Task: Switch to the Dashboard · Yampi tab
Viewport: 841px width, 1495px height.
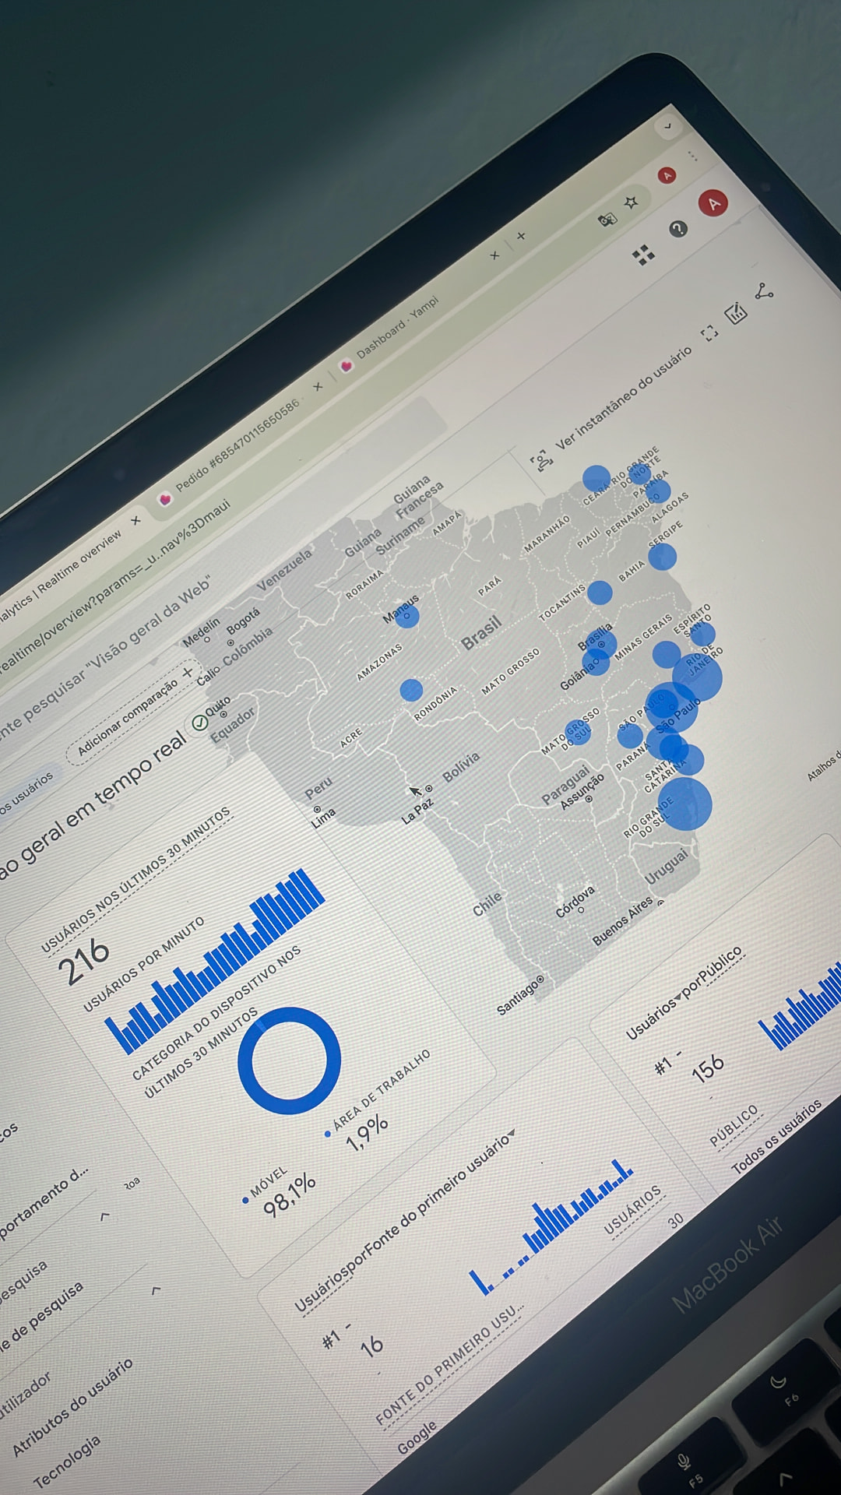Action: coord(398,327)
